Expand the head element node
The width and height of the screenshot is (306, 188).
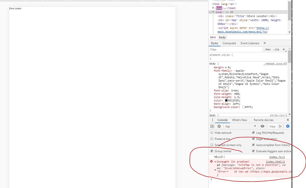pyautogui.click(x=213, y=8)
